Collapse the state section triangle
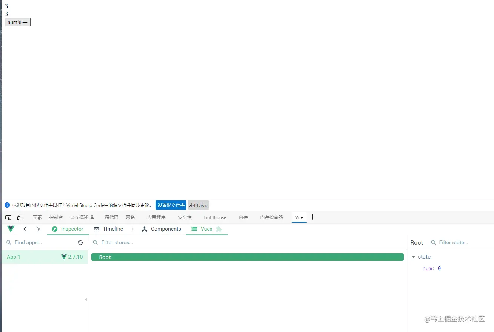The image size is (494, 332). pyautogui.click(x=414, y=257)
